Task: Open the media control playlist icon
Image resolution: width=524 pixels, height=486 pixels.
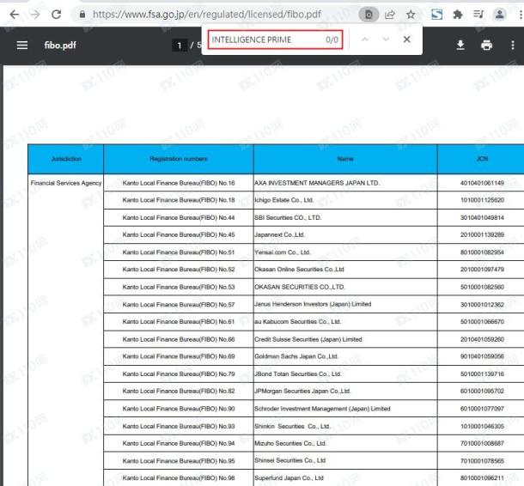Action: (478, 15)
